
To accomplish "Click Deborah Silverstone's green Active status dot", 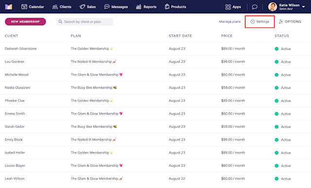I will click(x=276, y=49).
